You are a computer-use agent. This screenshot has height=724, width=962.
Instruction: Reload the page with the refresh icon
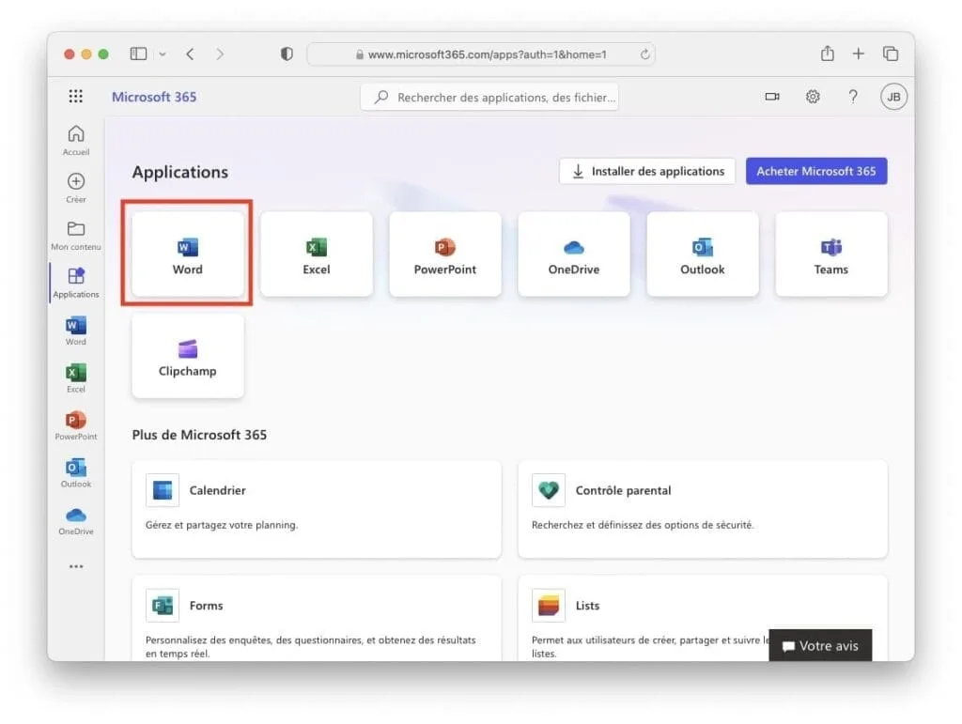point(644,54)
